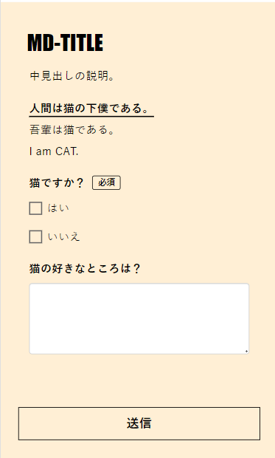Image resolution: width=275 pixels, height=458 pixels.
Task: Click the 中見出しの説明。 description text
Action: coord(72,76)
